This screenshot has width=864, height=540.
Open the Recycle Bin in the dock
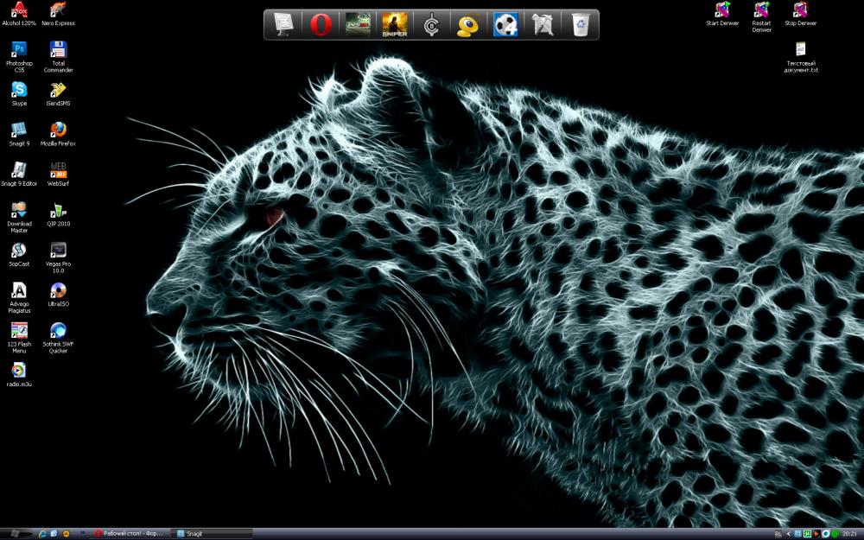[x=582, y=25]
